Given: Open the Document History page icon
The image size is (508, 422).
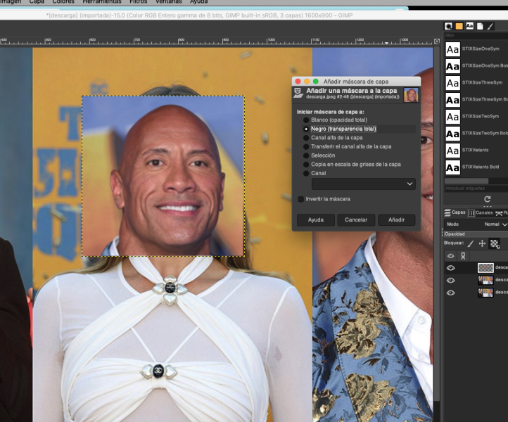Looking at the screenshot, I should point(480,26).
